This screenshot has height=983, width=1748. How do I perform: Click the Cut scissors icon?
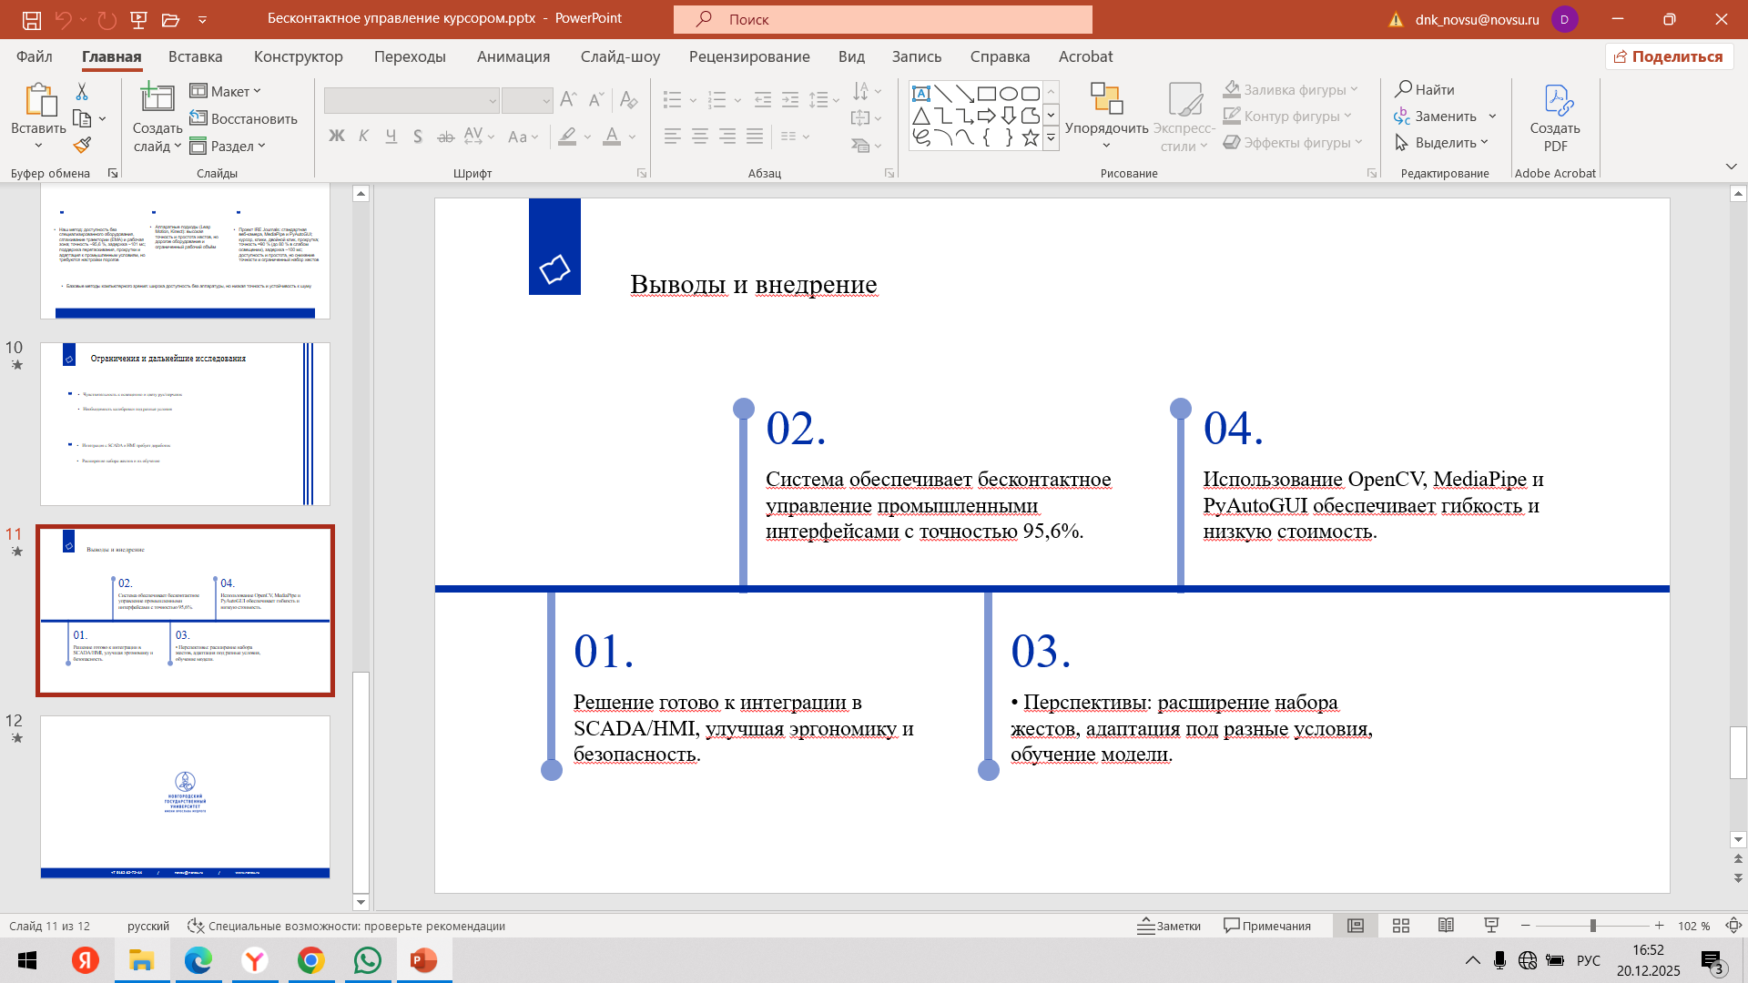82,91
